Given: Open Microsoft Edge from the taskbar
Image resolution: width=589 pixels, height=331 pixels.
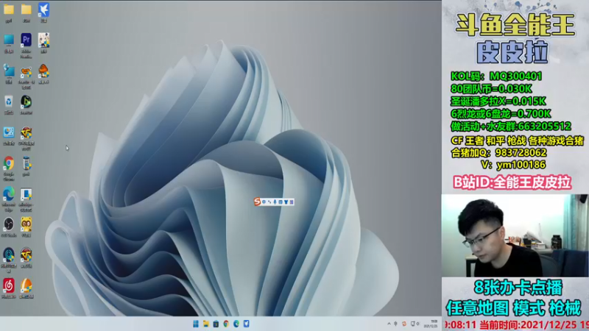Looking at the screenshot, I should tap(236, 324).
